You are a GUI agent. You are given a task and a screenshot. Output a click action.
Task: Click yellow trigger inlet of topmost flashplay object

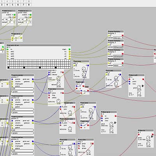tap(109, 35)
